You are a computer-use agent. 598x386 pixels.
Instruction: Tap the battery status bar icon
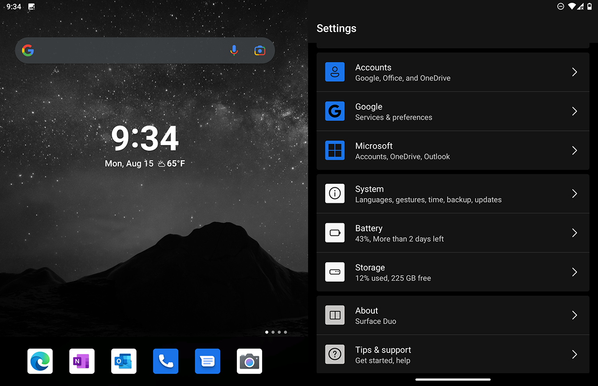click(590, 7)
